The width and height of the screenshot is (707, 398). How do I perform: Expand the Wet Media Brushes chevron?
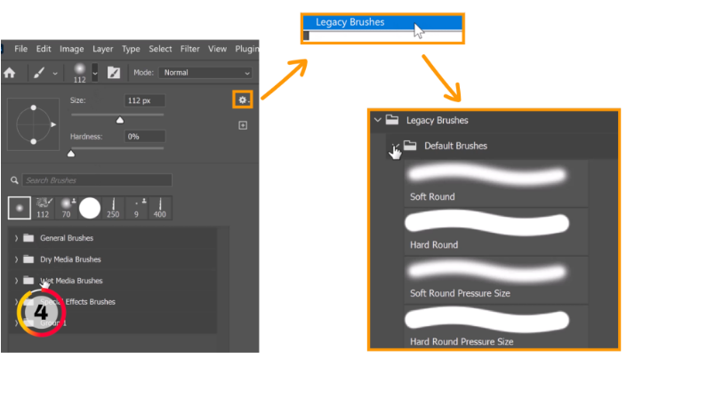click(x=16, y=281)
